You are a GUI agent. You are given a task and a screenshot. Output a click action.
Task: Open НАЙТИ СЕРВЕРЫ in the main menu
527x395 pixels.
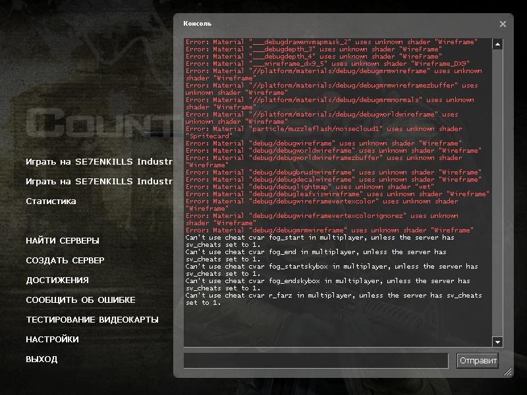click(x=63, y=240)
